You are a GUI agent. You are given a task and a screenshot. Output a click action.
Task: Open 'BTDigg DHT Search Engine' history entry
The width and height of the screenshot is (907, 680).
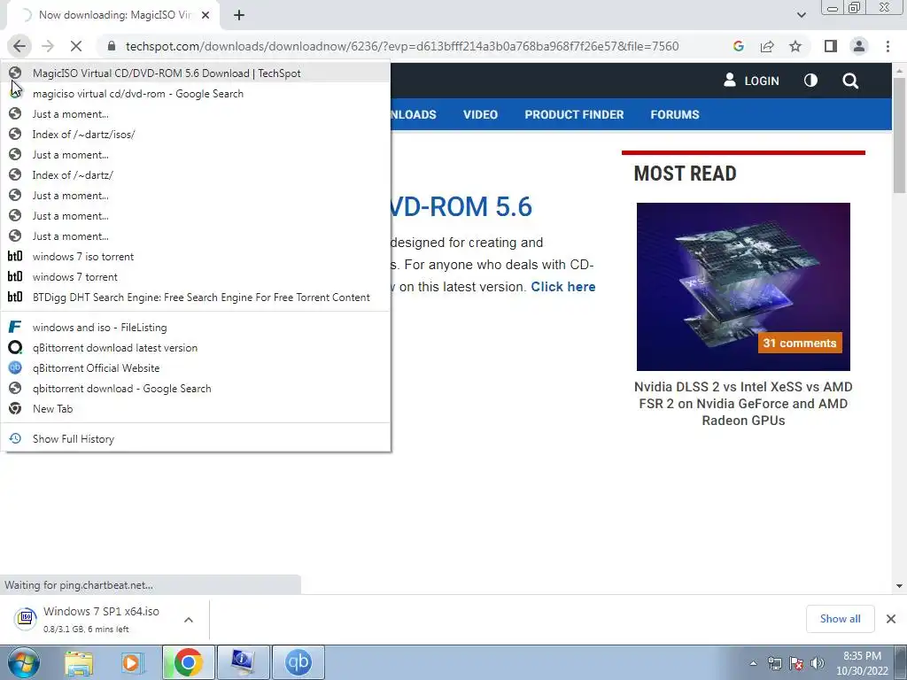pos(196,297)
